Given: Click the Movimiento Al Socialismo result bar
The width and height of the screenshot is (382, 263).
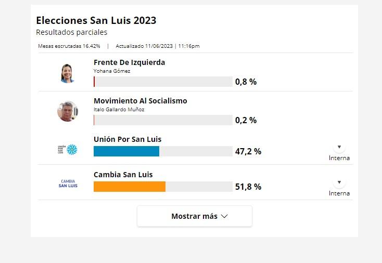Looking at the screenshot, I should 163,120.
